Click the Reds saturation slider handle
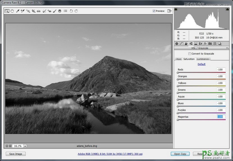Screen dimensions: 233x161 click(x=178, y=72)
